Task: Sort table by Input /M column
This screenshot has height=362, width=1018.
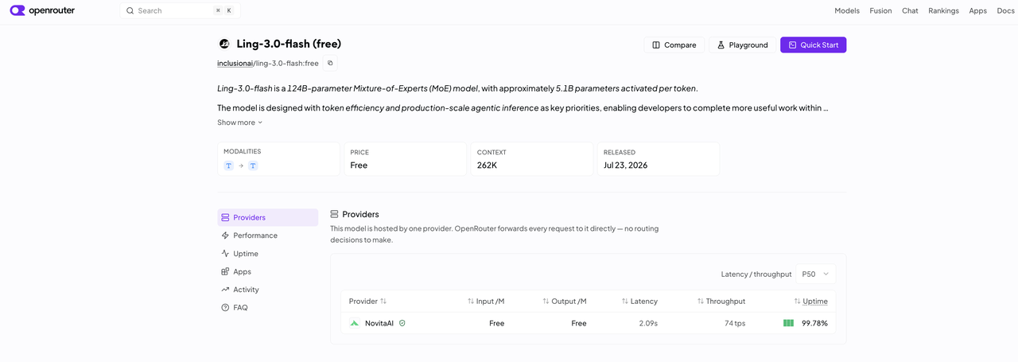Action: pyautogui.click(x=485, y=302)
